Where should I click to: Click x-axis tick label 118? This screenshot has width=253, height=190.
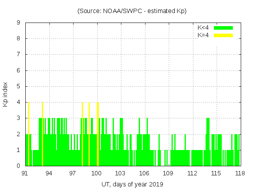tap(240, 173)
